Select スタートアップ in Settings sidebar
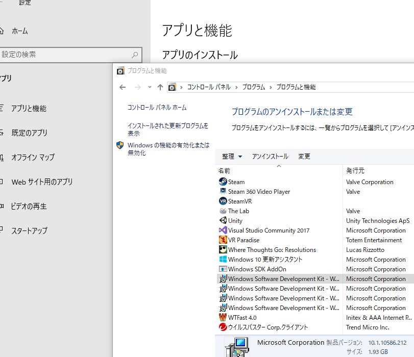Viewport: 414px width, 357px height. click(x=29, y=231)
